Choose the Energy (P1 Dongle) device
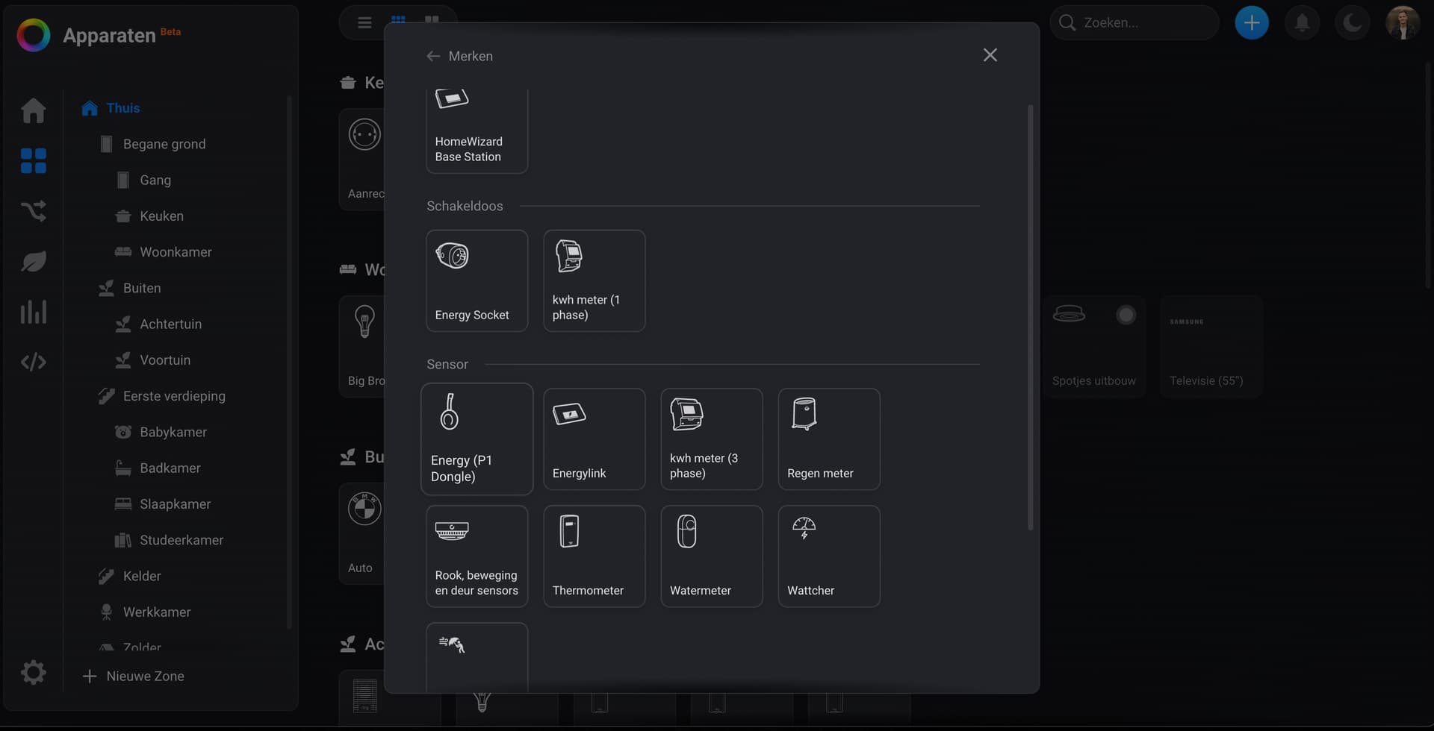 click(x=477, y=439)
